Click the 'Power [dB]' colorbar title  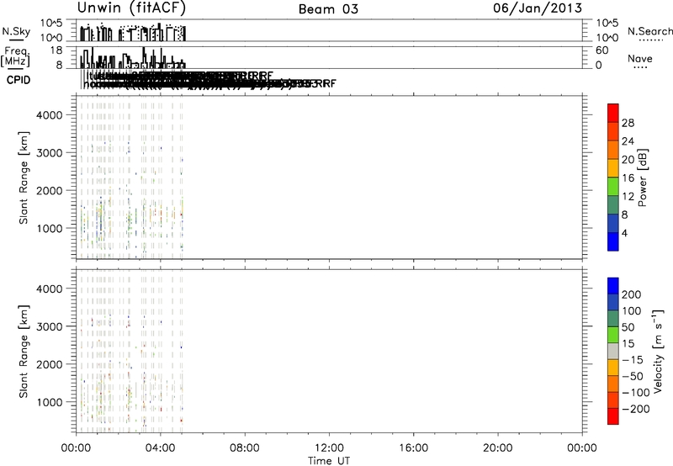[x=643, y=177]
